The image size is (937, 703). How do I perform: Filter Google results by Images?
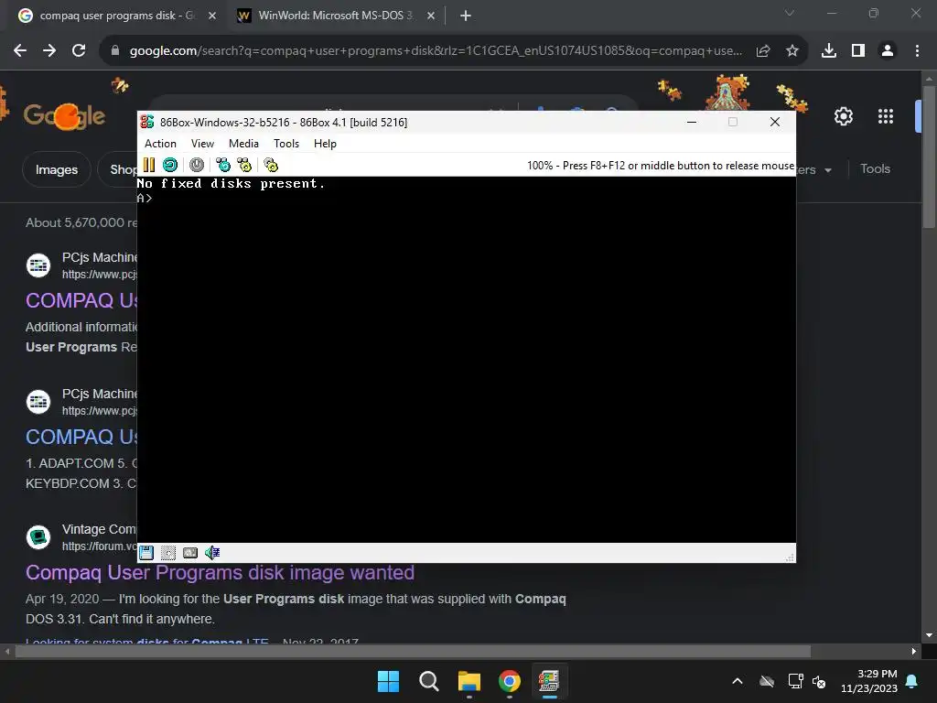[57, 169]
